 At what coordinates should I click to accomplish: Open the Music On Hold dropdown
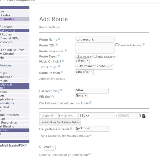(x=82, y=61)
